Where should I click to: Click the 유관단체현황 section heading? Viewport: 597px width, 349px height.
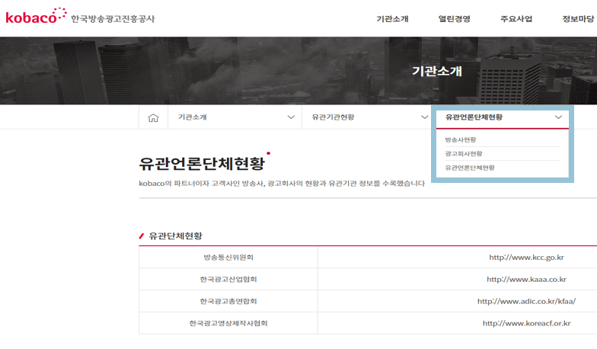[x=175, y=236]
